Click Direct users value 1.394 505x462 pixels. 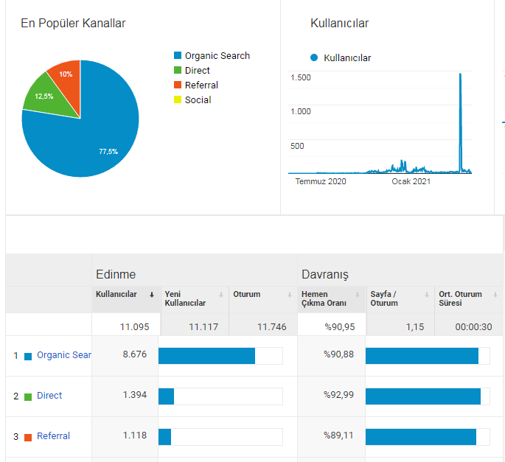[135, 395]
